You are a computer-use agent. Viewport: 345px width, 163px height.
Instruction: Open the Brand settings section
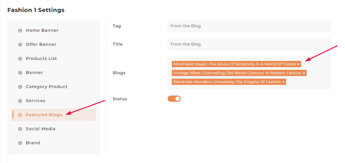33,143
